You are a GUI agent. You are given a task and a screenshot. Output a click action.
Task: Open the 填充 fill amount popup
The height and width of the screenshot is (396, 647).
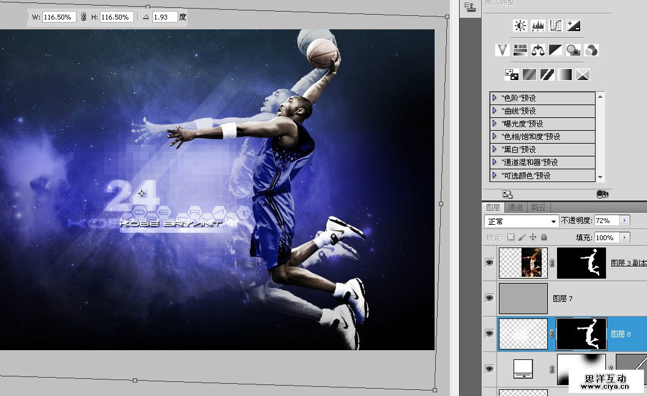coord(625,238)
